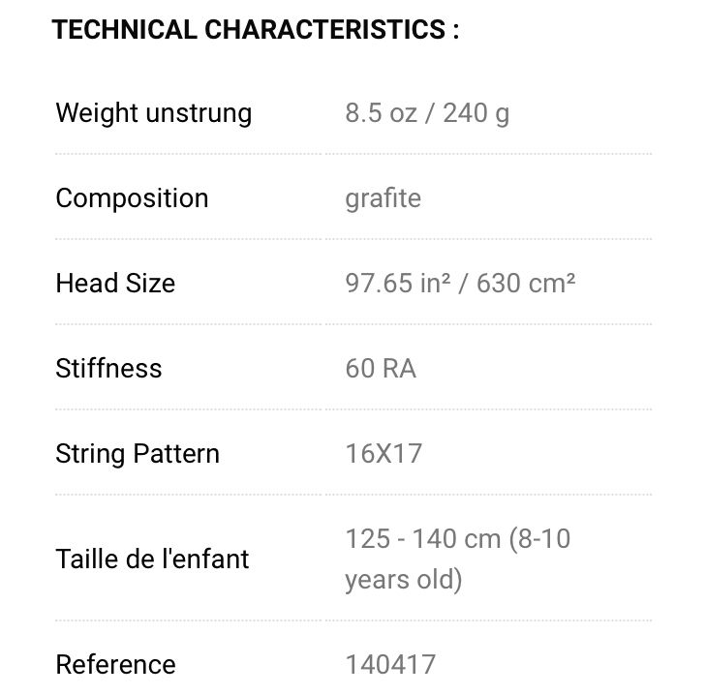Select the 8.5 oz weight value
The image size is (706, 695).
click(381, 113)
